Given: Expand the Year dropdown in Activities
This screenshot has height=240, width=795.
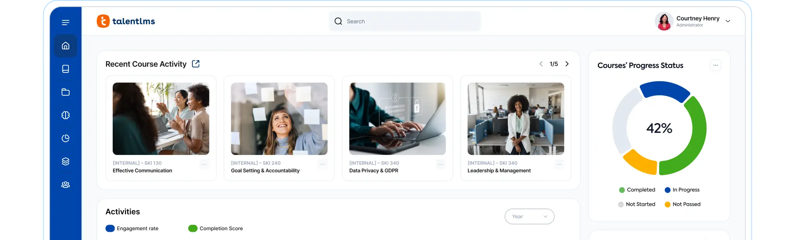Looking at the screenshot, I should coord(529,216).
